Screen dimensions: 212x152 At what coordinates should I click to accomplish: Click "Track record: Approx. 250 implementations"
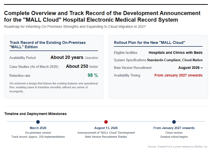(x=38, y=137)
